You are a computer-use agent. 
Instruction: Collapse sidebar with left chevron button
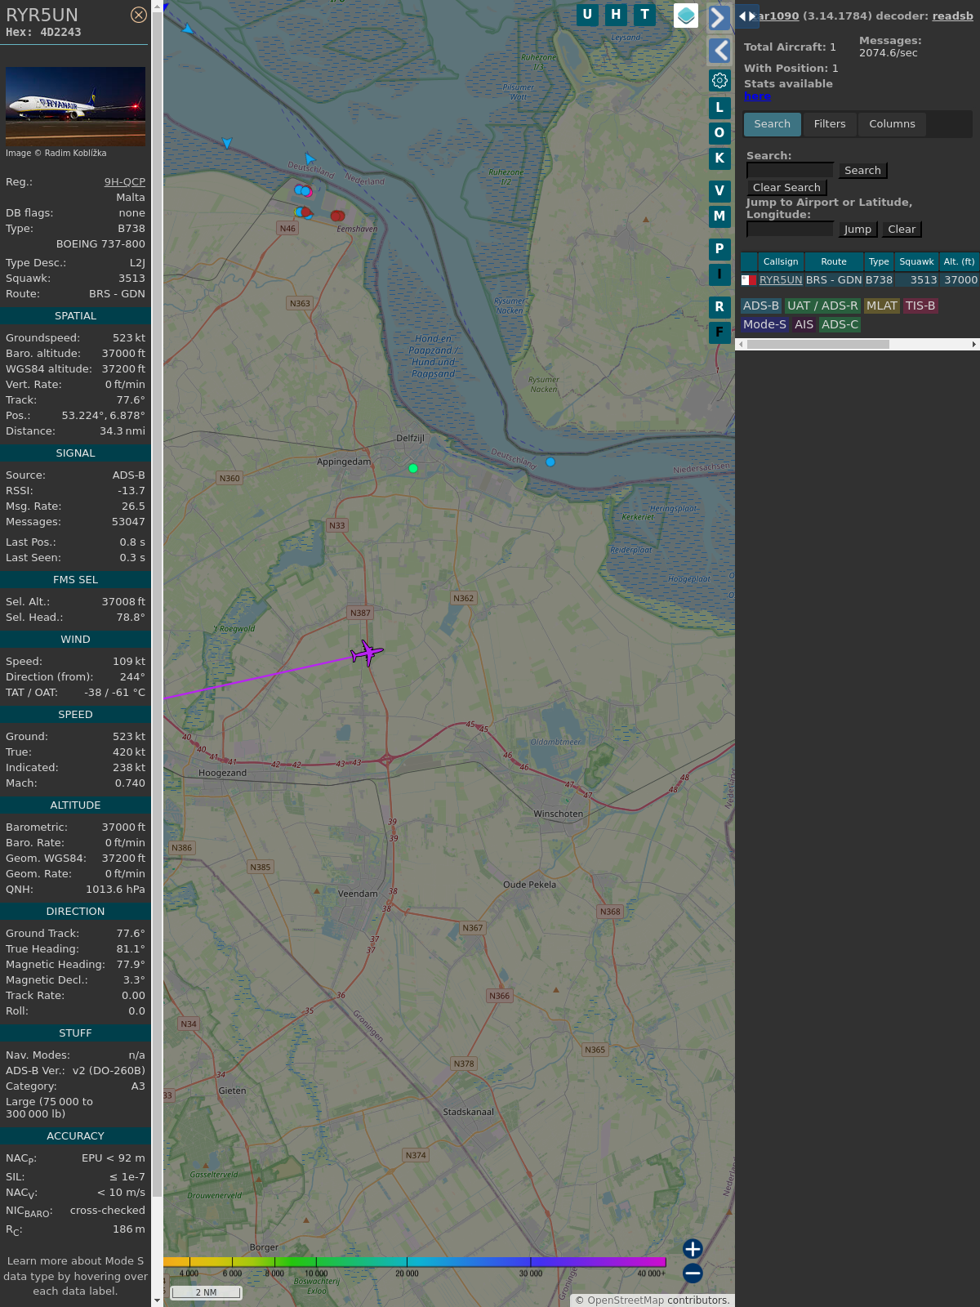[719, 51]
